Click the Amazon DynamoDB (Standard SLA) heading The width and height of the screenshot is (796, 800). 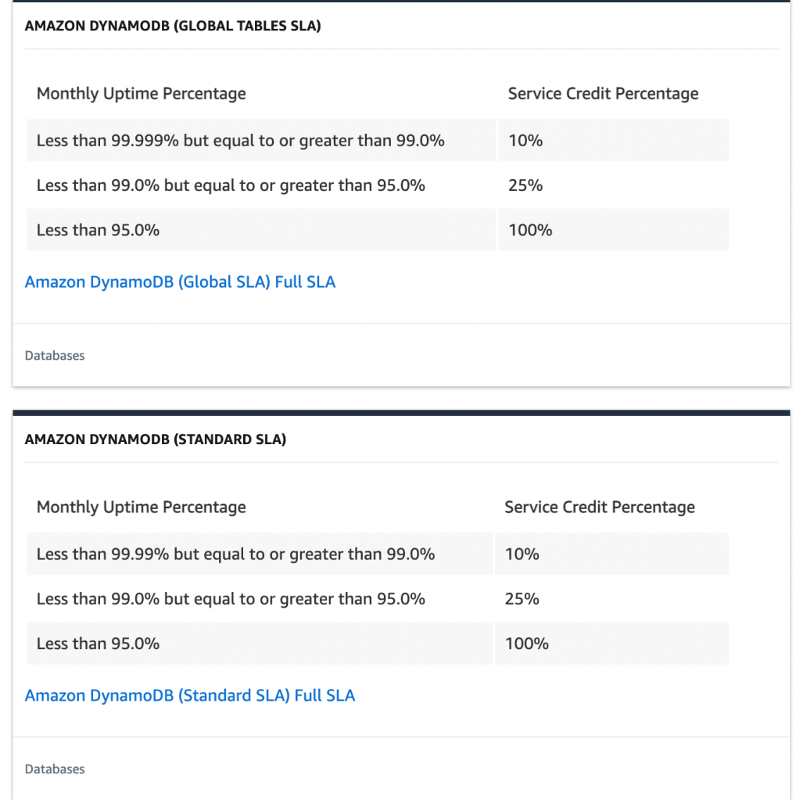point(156,439)
